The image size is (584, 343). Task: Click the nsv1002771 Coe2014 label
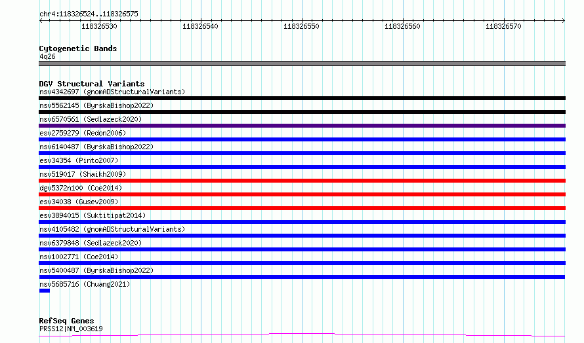coord(79,257)
